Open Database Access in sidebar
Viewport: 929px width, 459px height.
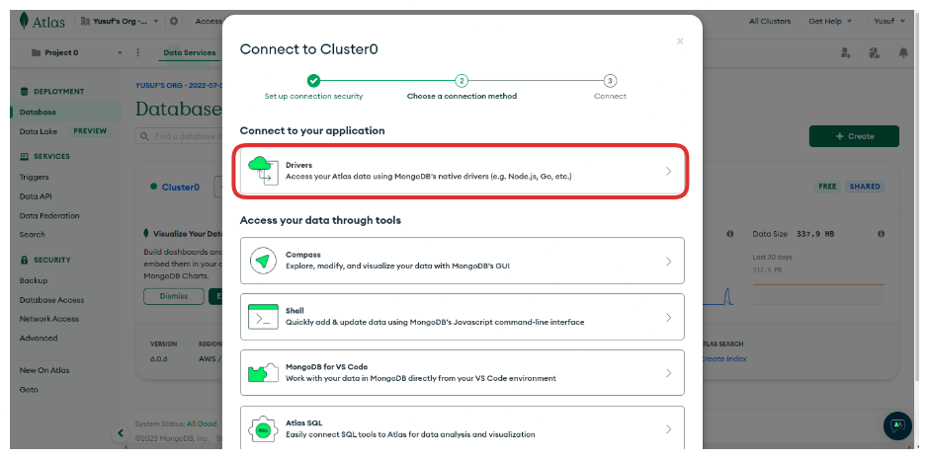click(x=51, y=300)
